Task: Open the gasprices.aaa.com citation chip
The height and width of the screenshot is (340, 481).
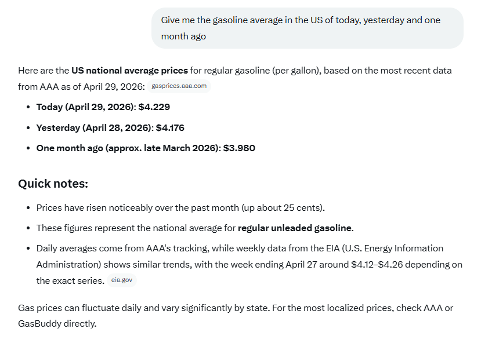Action: (179, 86)
